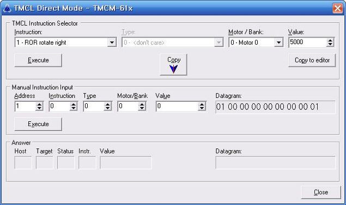Screen dimensions: 346x205
Task: Click Execute in TMCL Instruction Selector
Action: click(38, 60)
